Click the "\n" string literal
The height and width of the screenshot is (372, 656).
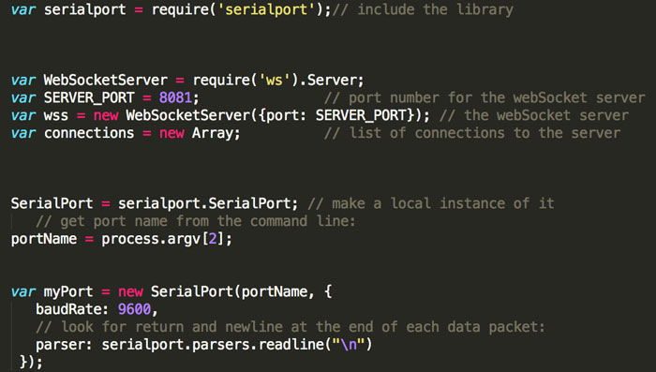click(348, 345)
